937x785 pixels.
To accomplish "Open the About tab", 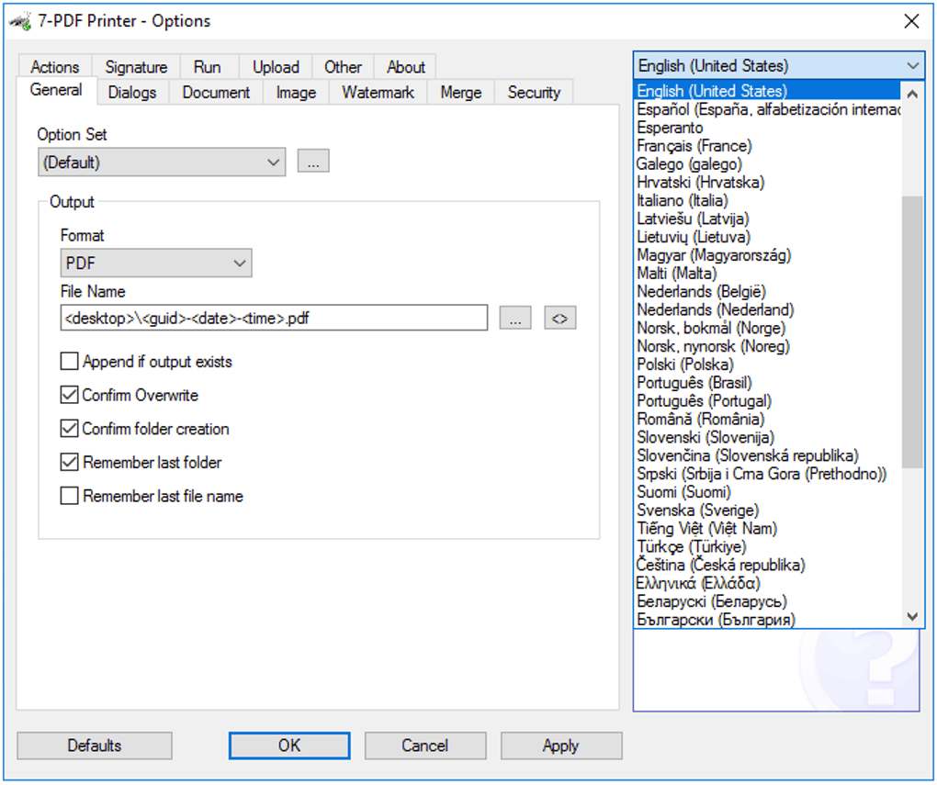I will click(x=406, y=67).
